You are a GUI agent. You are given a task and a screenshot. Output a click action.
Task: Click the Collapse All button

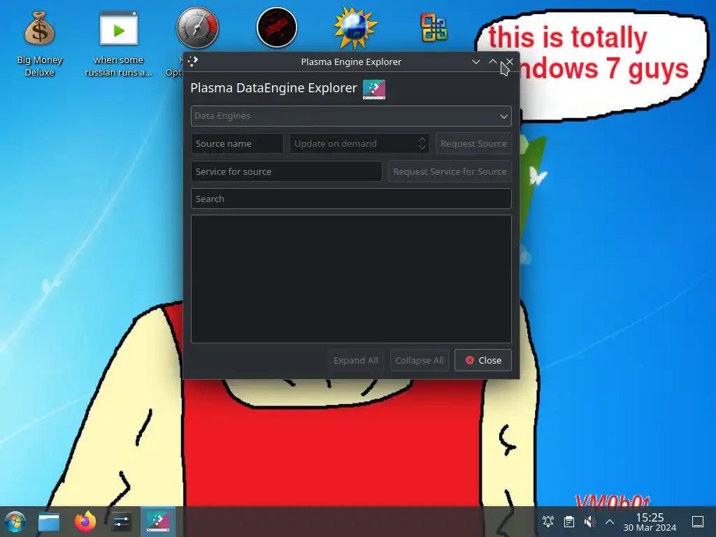click(x=420, y=360)
